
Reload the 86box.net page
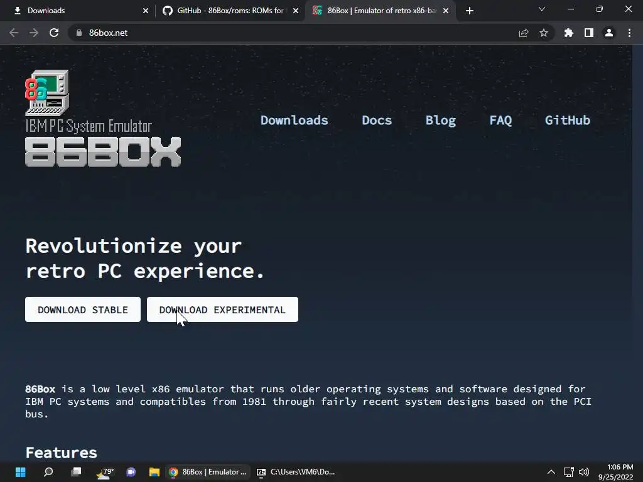point(54,33)
